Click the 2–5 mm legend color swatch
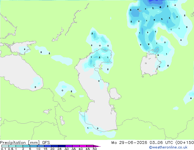The width and height of the screenshot is (194, 150). (26, 146)
